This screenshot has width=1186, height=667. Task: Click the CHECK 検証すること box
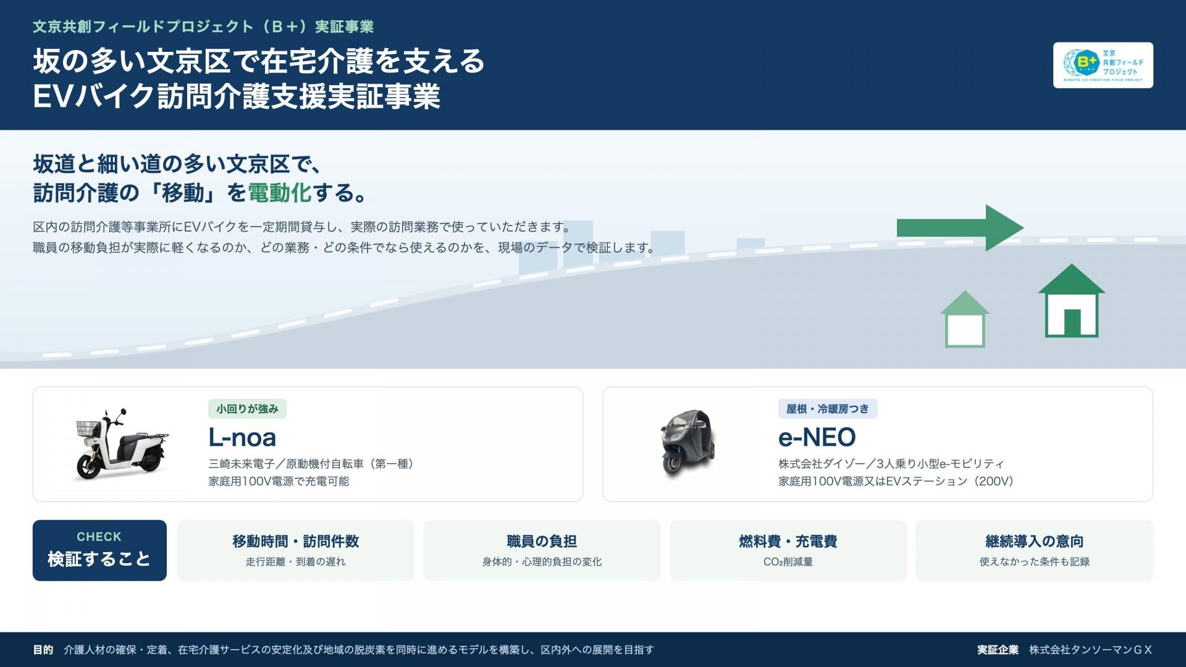coord(99,550)
